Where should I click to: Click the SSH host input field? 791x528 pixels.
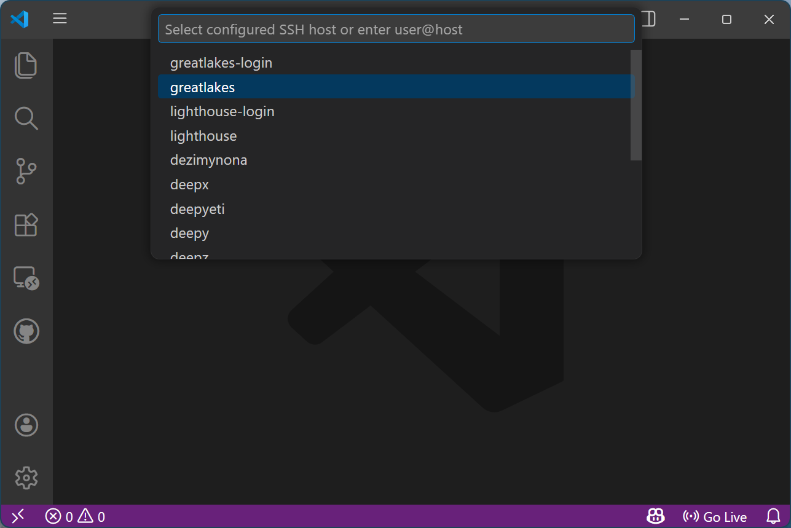coord(396,28)
